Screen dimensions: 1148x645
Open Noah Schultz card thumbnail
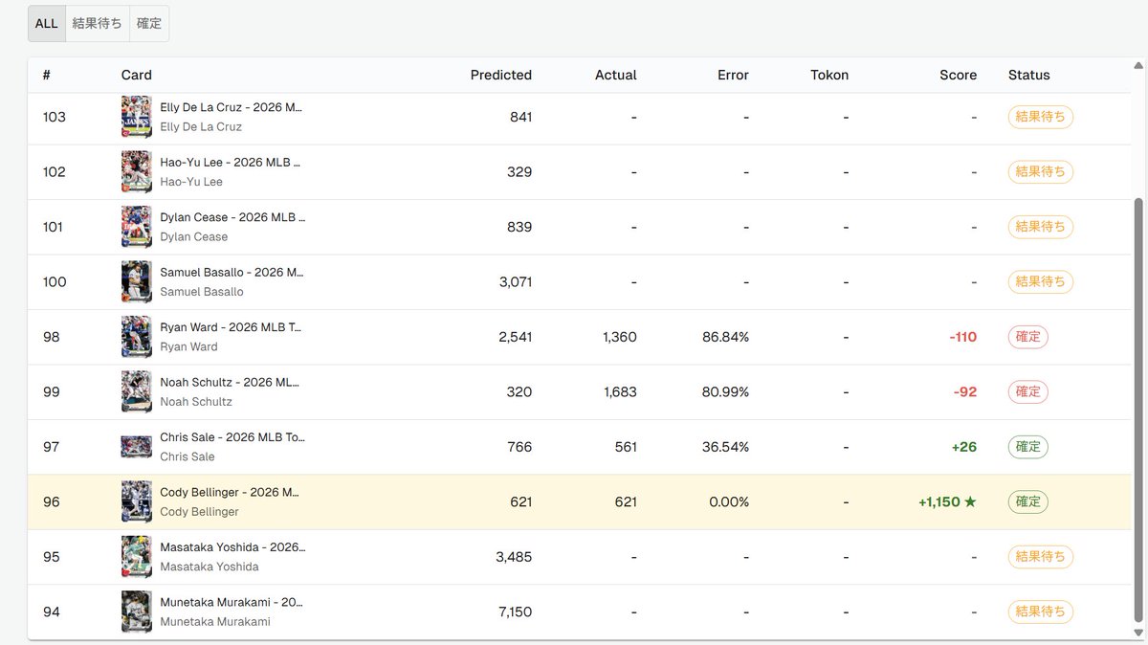137,392
